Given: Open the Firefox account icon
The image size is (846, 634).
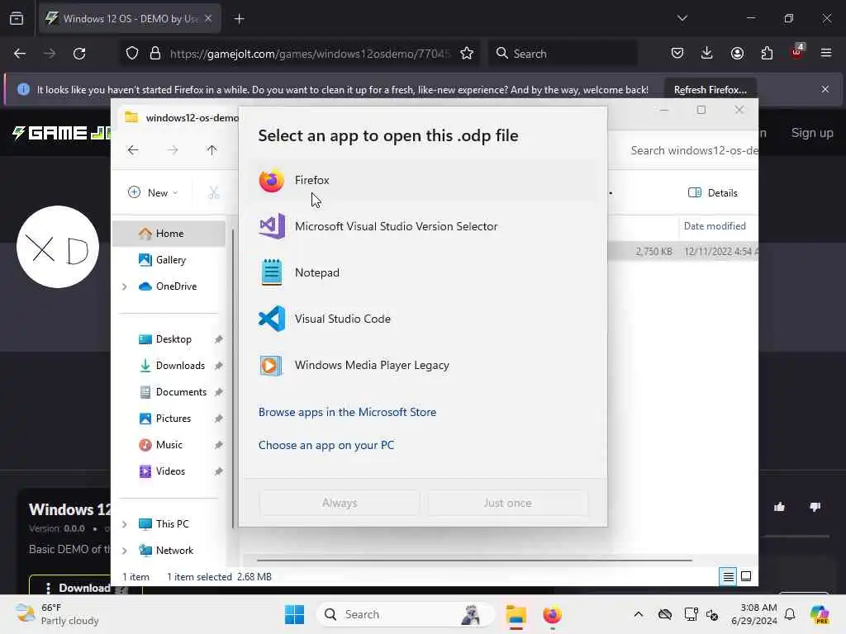Looking at the screenshot, I should pyautogui.click(x=737, y=54).
